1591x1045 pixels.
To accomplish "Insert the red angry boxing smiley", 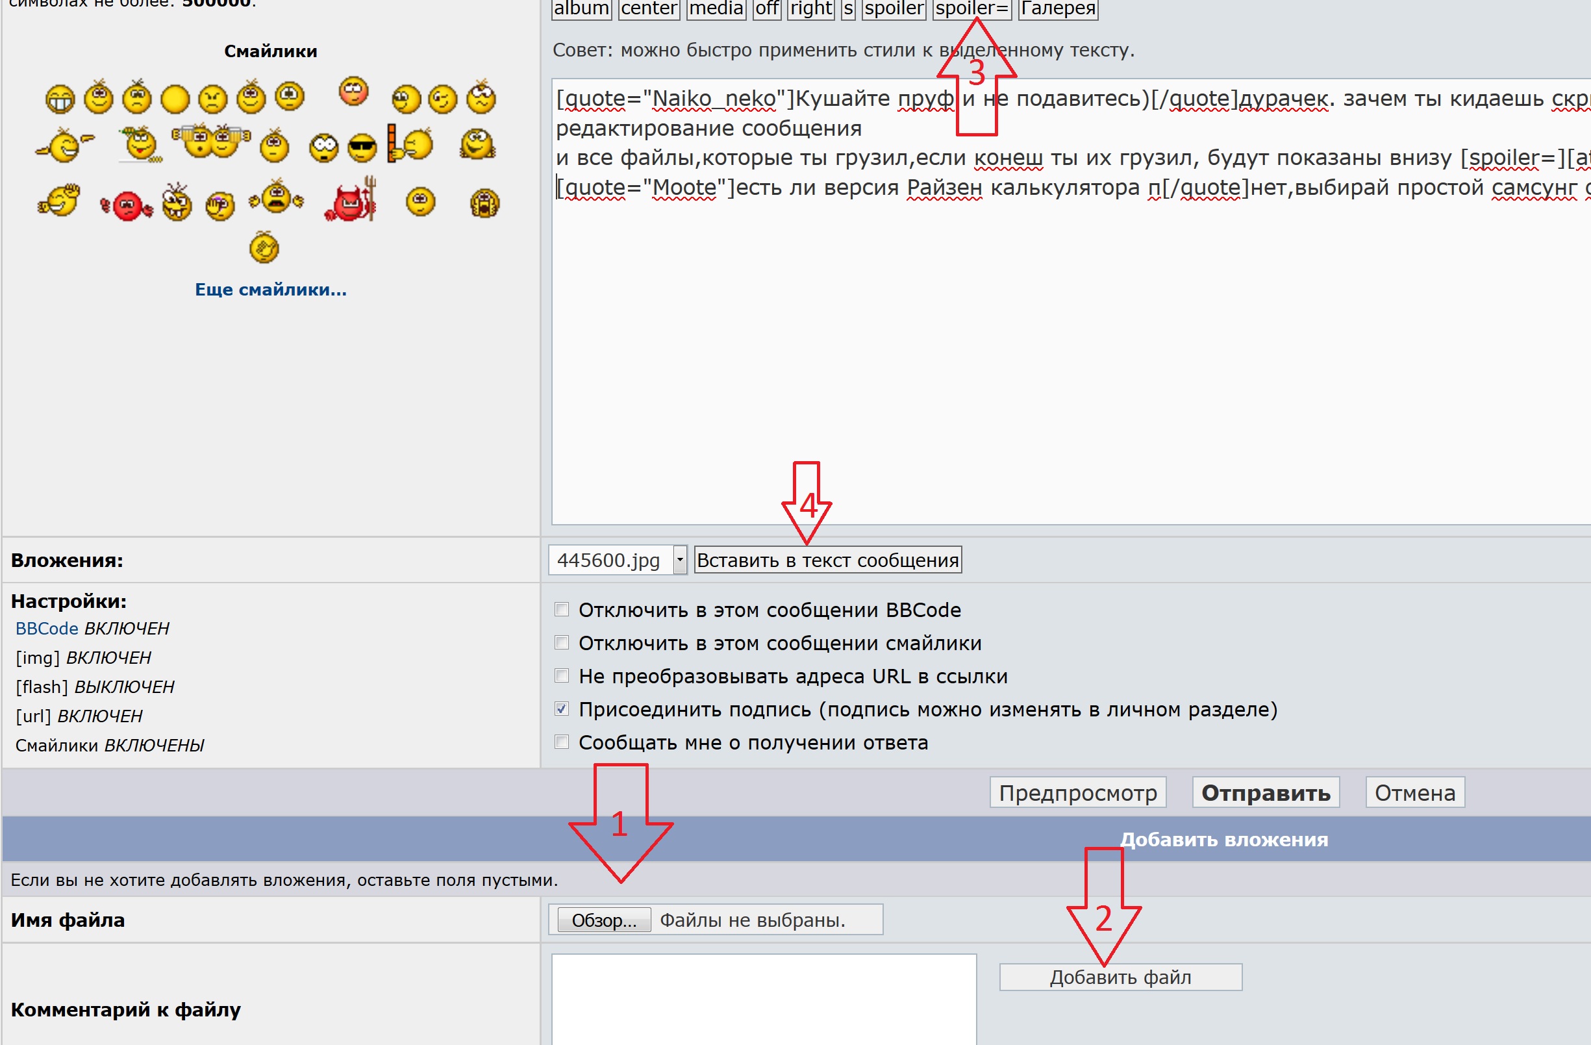I will tap(127, 205).
